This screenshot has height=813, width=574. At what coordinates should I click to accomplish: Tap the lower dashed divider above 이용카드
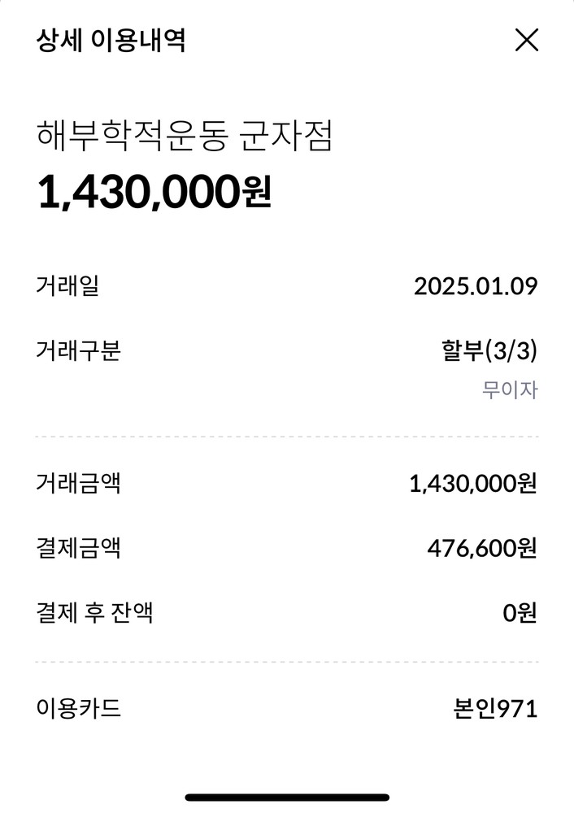pos(287,662)
